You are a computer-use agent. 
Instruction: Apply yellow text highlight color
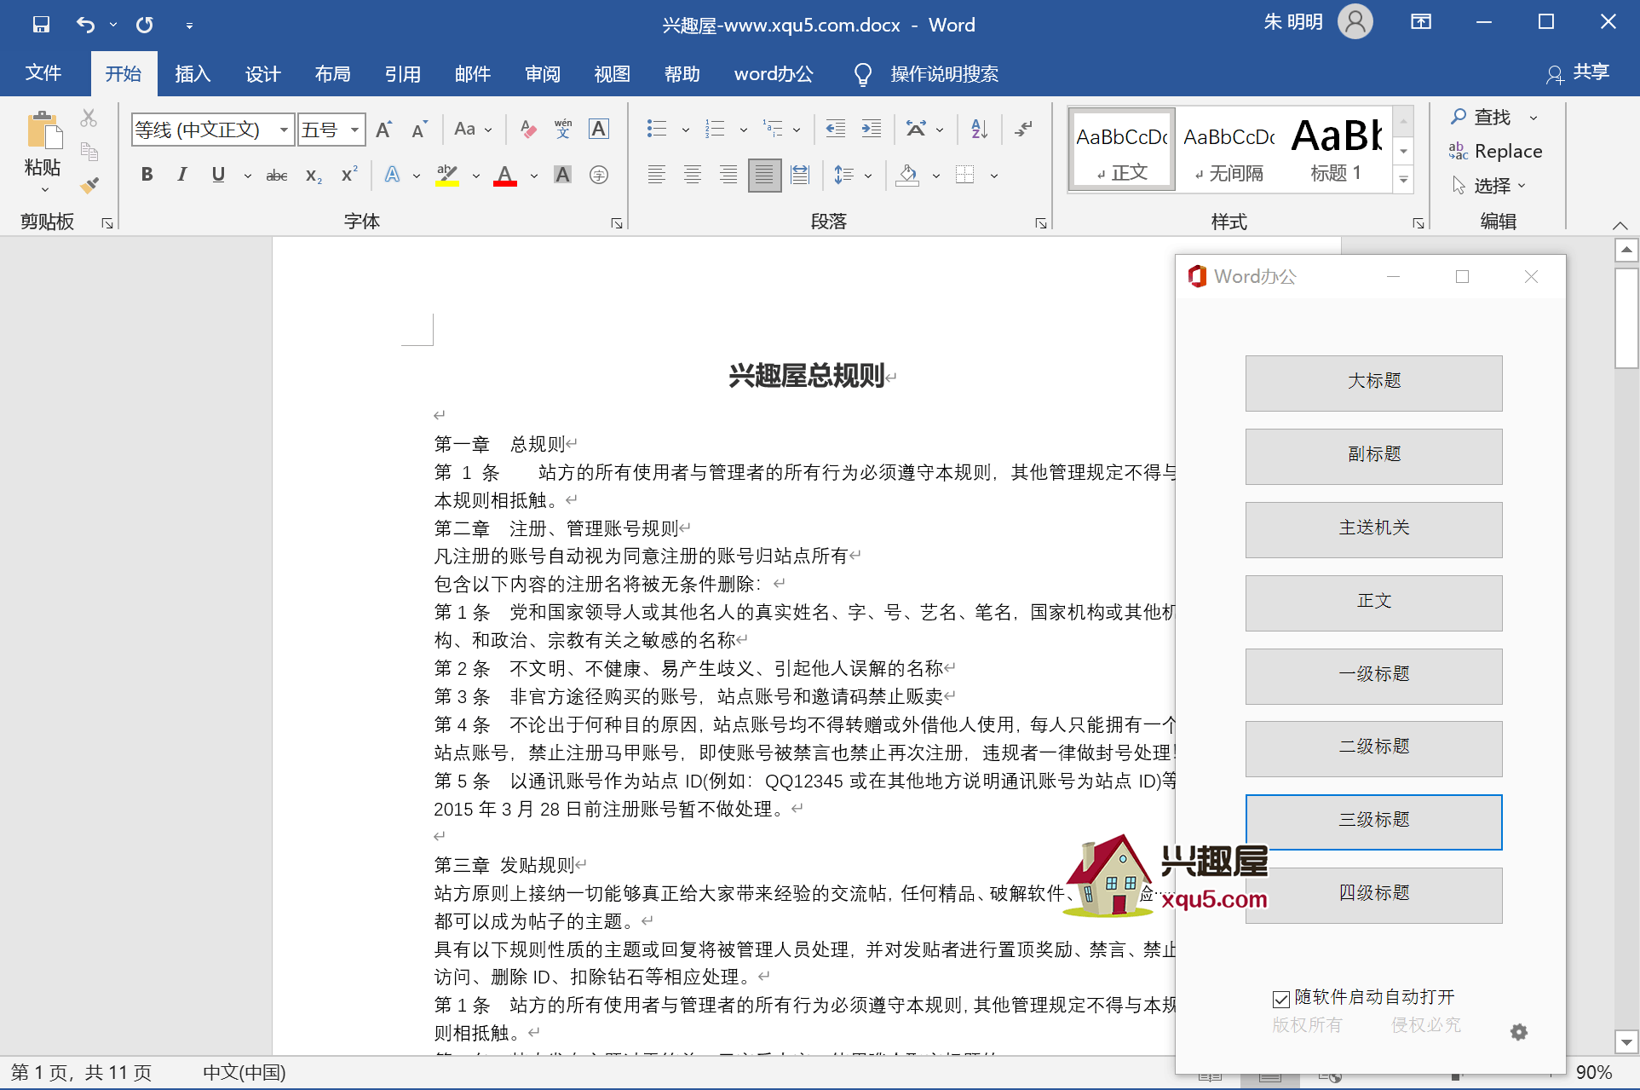(447, 176)
